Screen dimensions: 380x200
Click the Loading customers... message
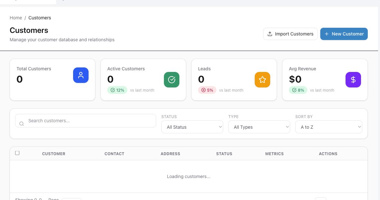pyautogui.click(x=188, y=176)
